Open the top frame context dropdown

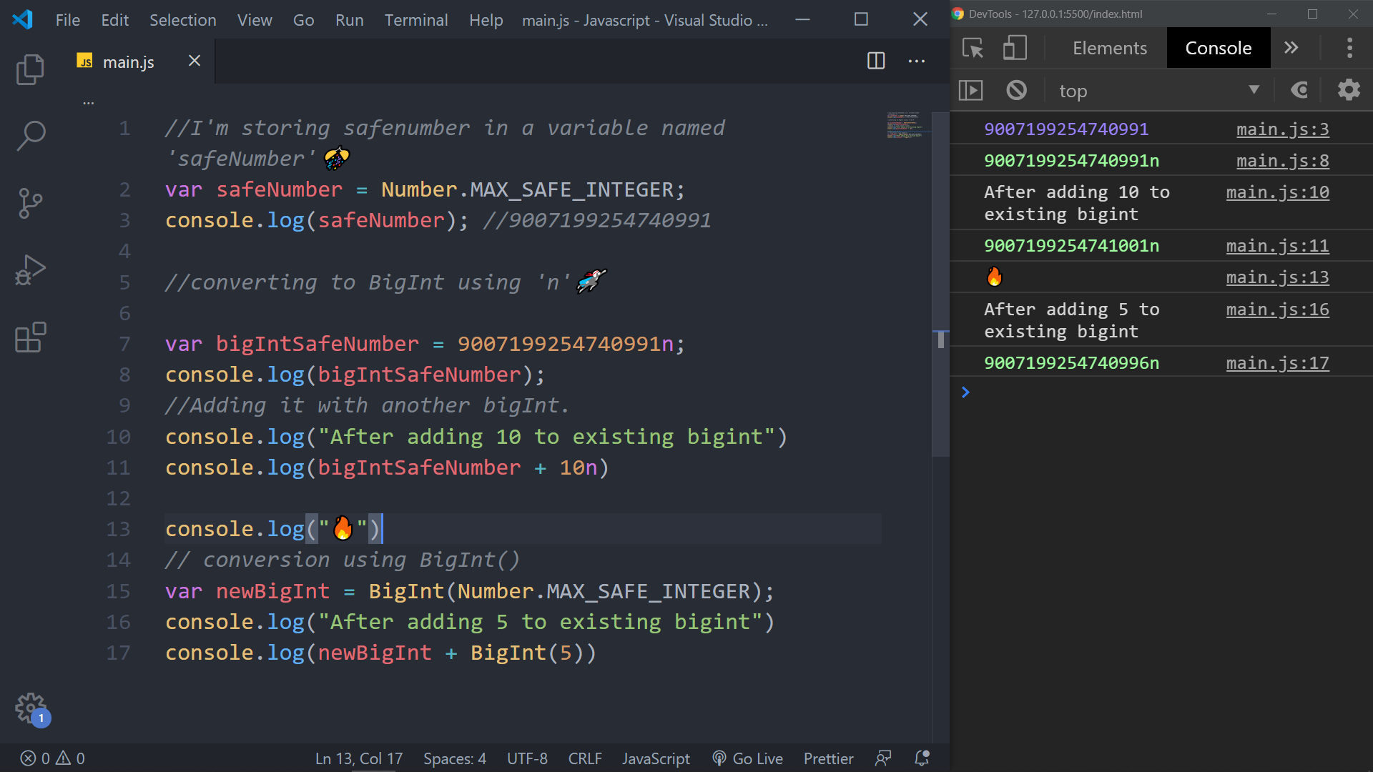[1158, 89]
